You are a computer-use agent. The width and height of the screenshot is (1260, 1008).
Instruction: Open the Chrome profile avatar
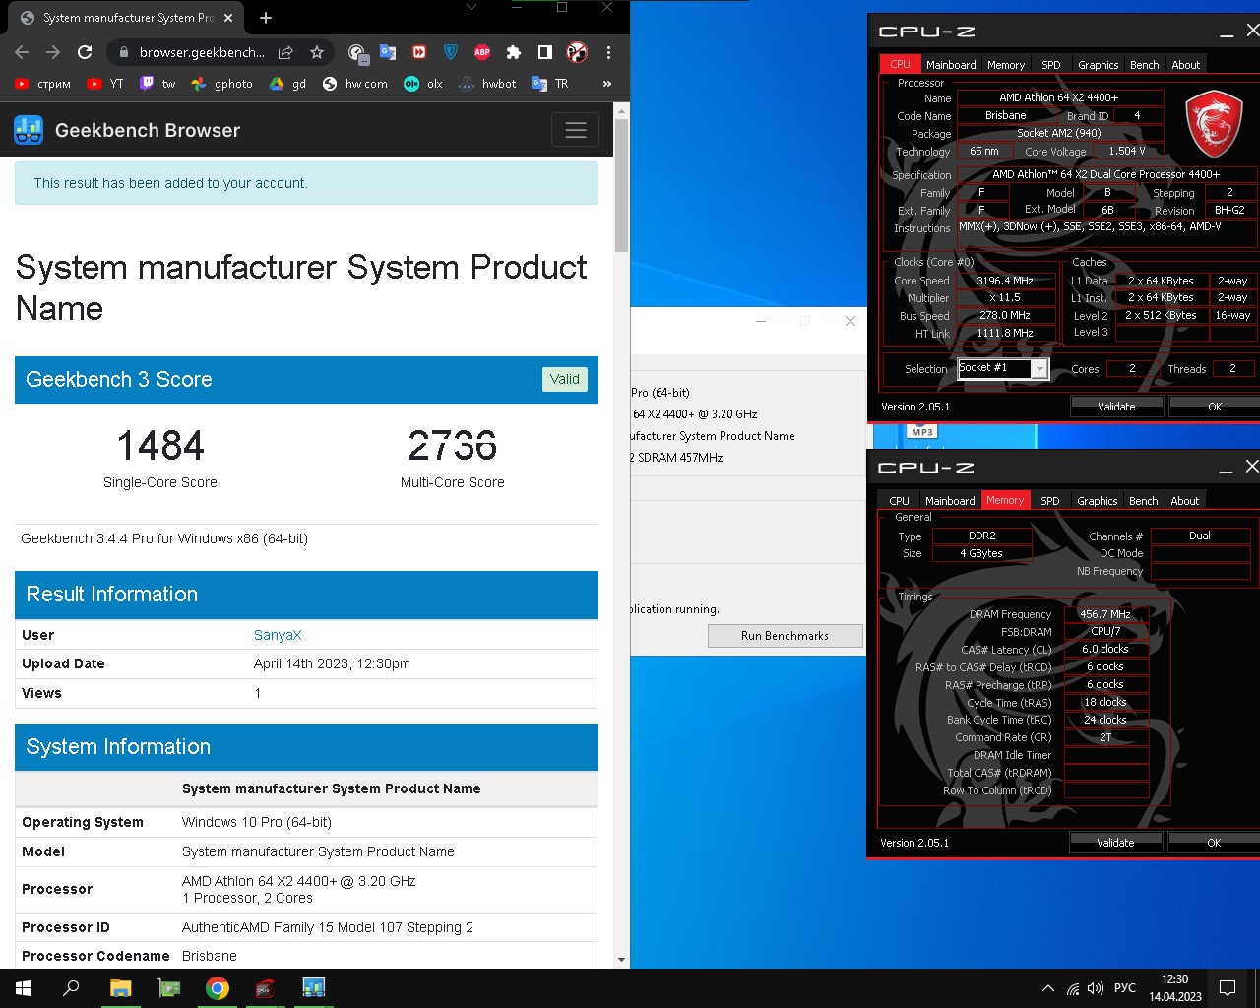click(578, 52)
